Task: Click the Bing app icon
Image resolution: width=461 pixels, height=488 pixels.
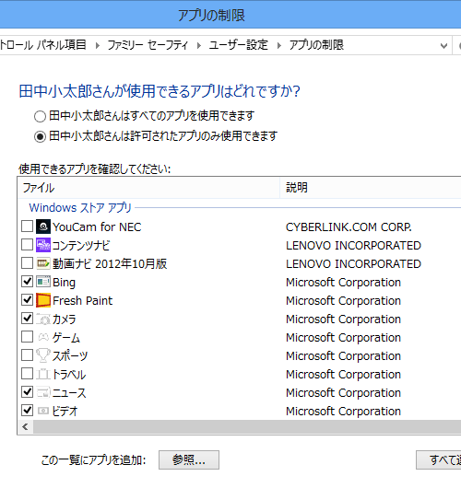Action: [43, 282]
